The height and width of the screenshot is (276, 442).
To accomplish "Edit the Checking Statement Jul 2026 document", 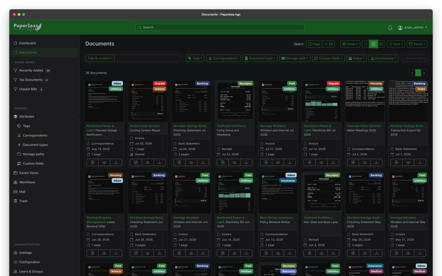I will click(179, 162).
